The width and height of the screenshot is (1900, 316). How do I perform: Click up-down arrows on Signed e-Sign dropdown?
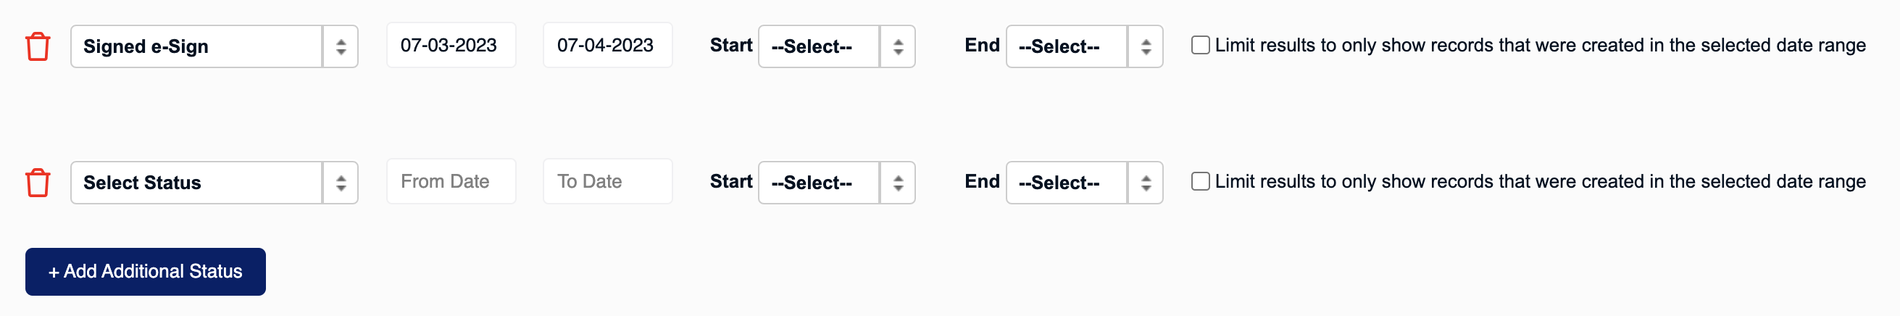[341, 46]
